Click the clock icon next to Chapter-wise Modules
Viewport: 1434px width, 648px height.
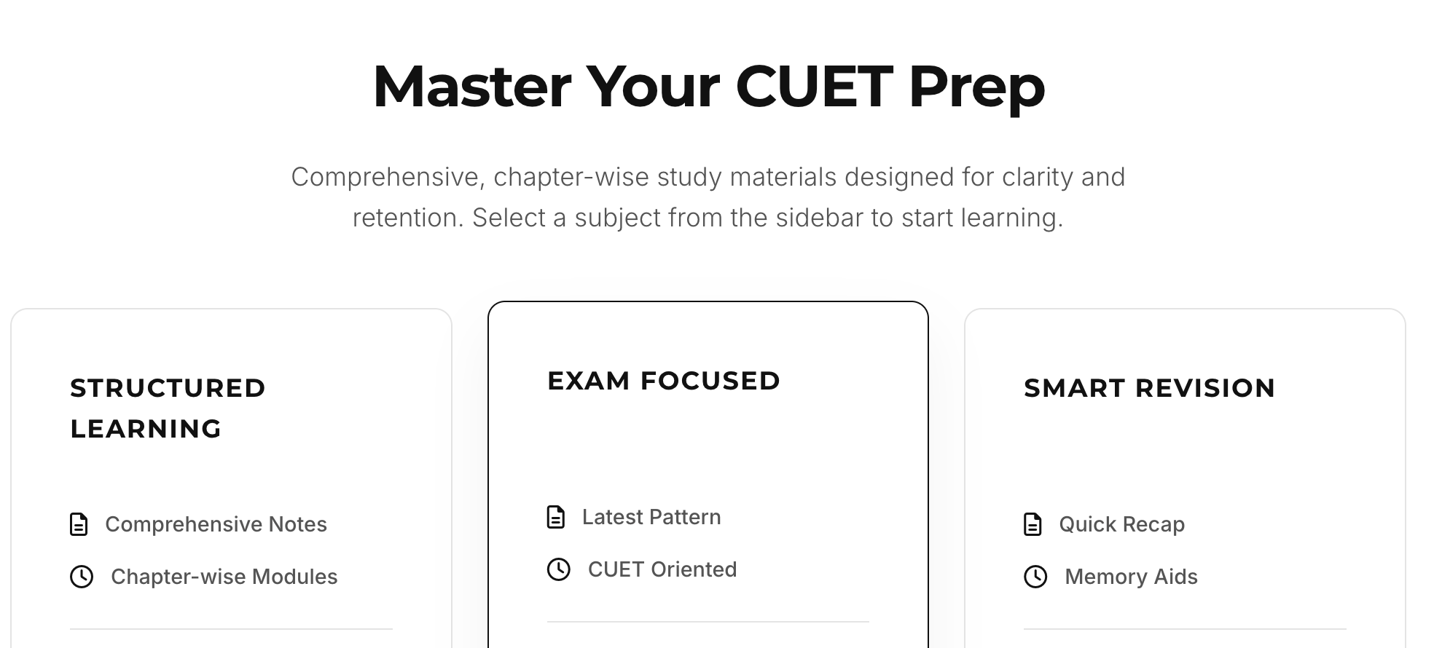click(x=82, y=576)
